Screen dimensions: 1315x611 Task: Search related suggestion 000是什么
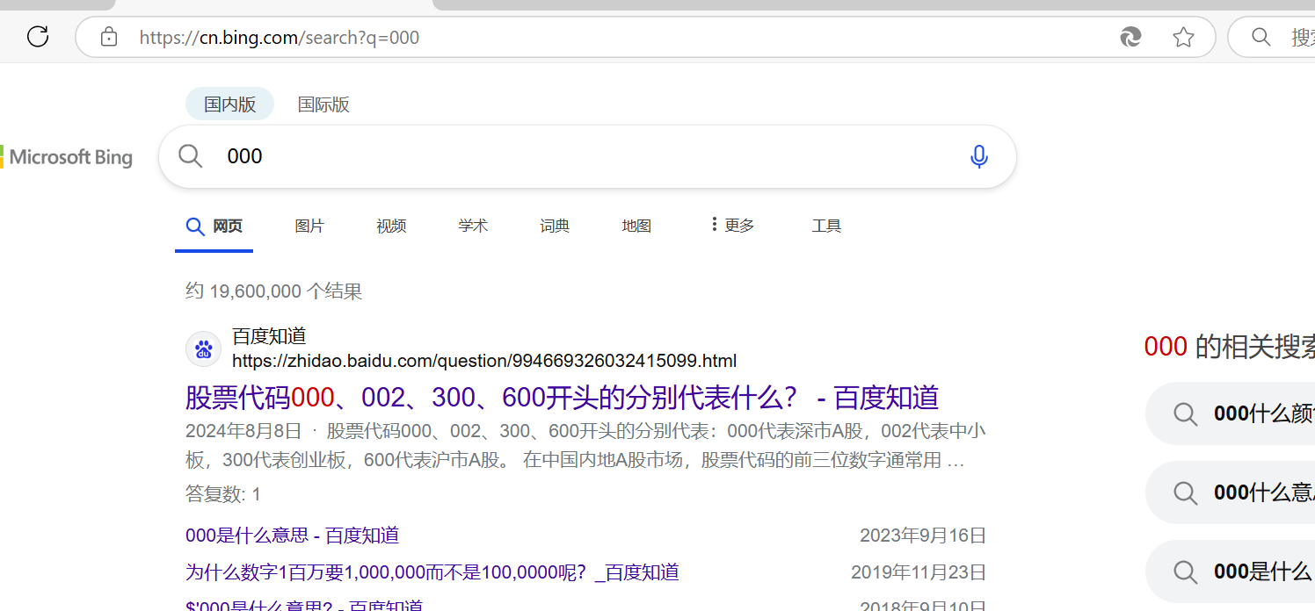1230,571
